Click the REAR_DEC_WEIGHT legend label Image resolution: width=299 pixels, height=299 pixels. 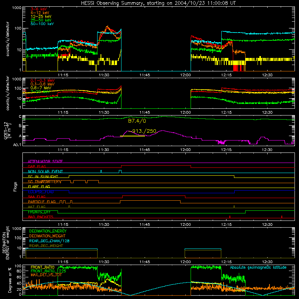46,246
